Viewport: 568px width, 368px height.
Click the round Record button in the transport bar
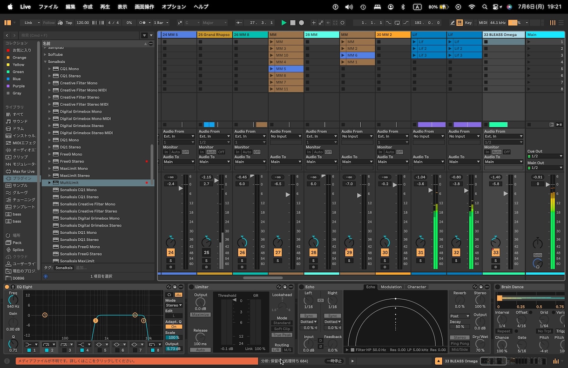[301, 22]
